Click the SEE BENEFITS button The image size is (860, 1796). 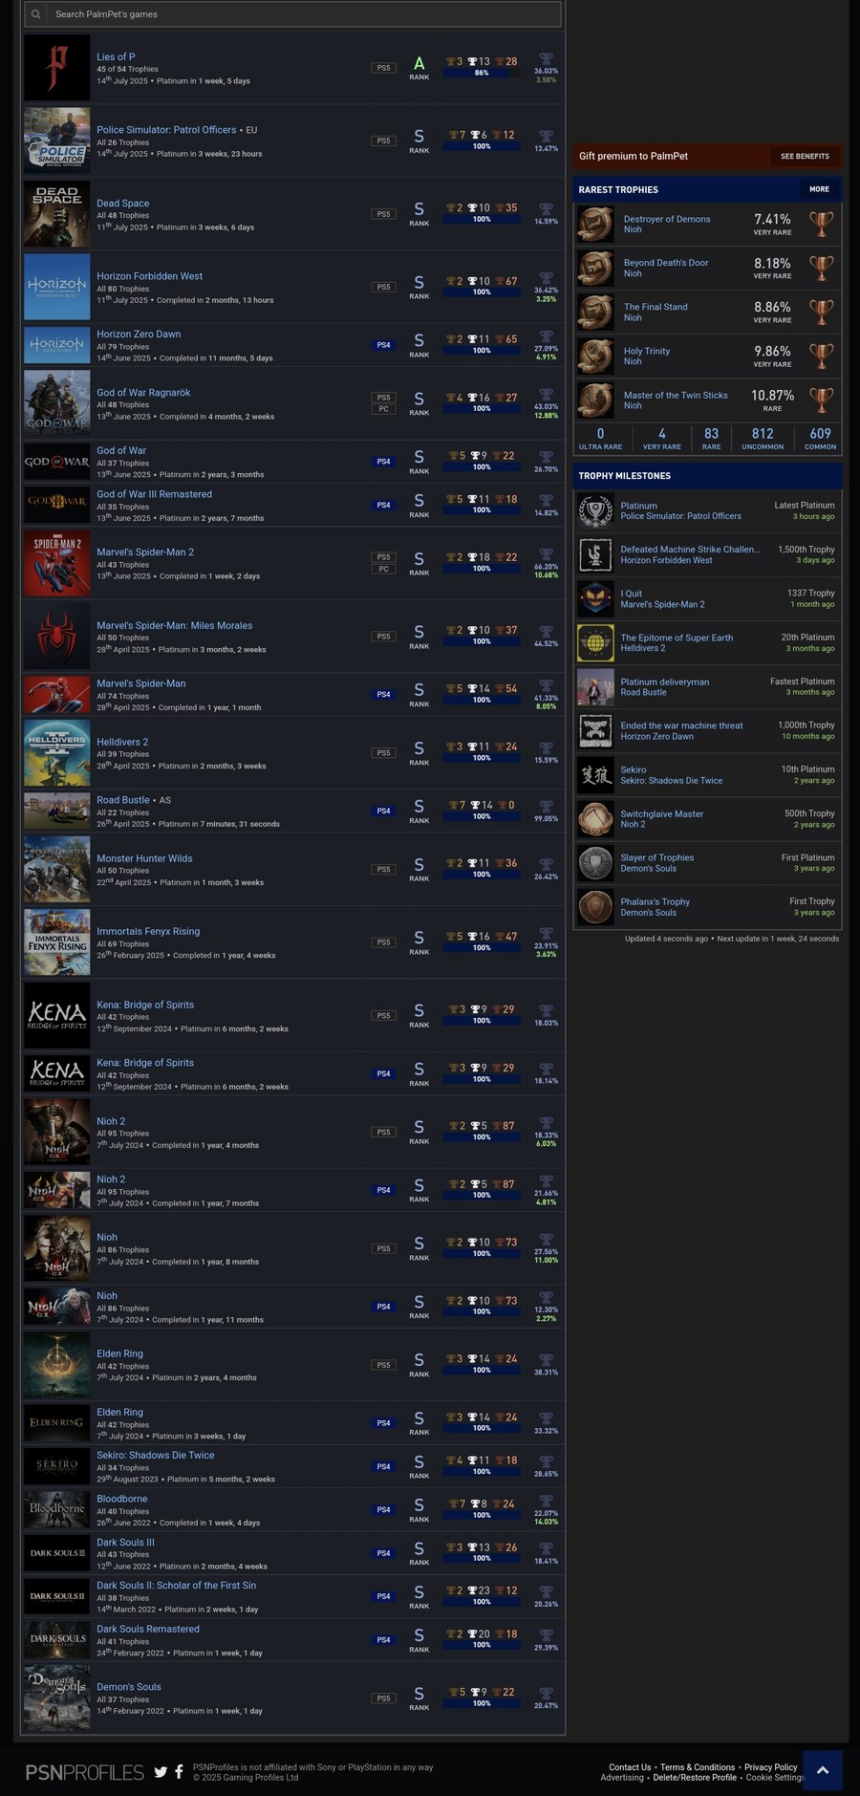805,156
